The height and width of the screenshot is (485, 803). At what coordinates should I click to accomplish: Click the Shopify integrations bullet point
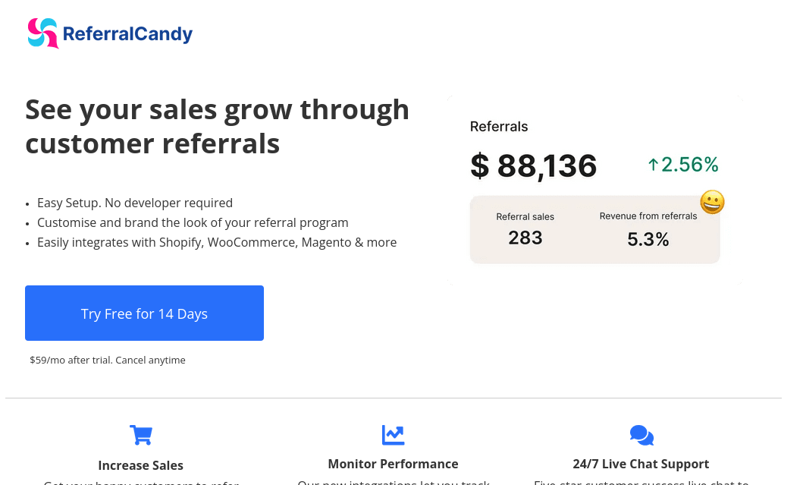pyautogui.click(x=217, y=242)
